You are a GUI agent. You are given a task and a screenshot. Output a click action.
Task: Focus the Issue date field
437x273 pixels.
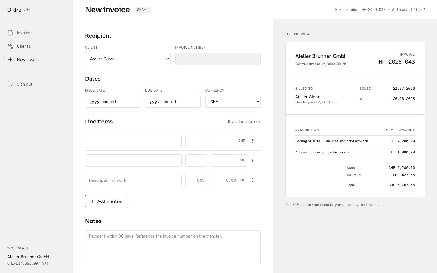(113, 102)
